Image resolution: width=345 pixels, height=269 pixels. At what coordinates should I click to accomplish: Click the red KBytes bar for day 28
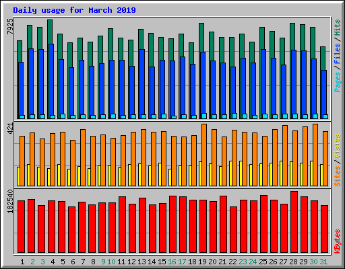[x=294, y=222]
